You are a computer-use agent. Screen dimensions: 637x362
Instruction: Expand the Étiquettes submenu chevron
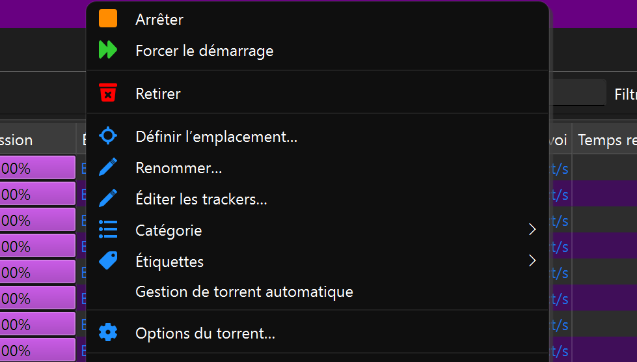pyautogui.click(x=532, y=261)
